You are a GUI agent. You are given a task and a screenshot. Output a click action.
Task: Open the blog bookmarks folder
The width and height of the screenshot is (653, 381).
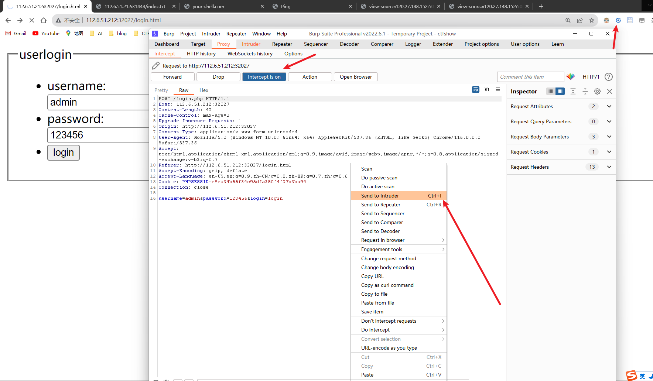click(x=118, y=33)
